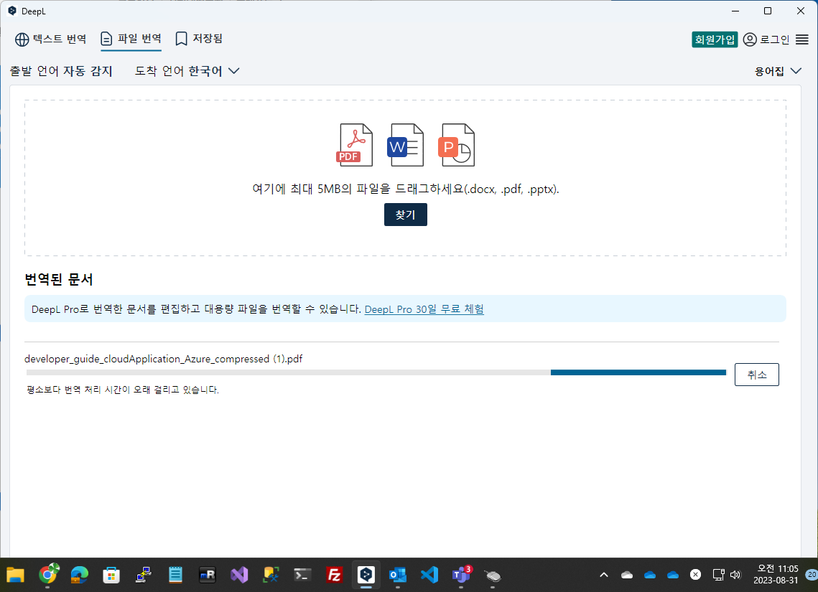Open the terminal icon in the taskbar
Viewport: 818px width, 592px height.
click(x=302, y=575)
